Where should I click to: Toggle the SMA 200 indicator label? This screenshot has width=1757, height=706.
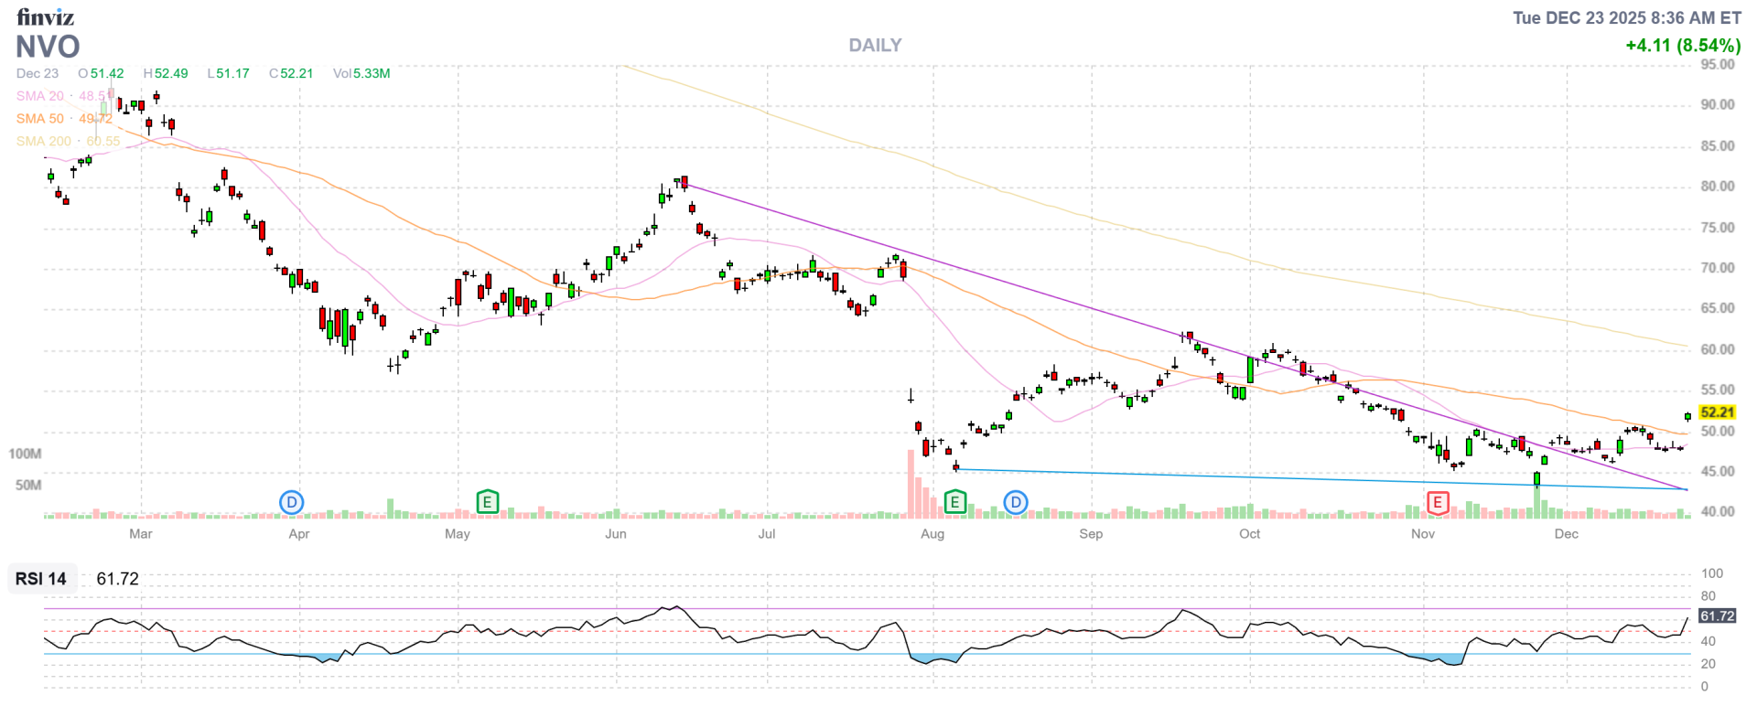click(43, 142)
